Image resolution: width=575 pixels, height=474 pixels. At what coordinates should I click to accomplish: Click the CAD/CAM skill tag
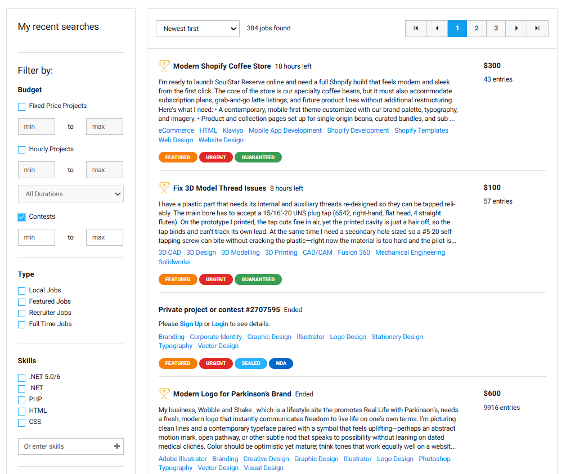point(317,252)
